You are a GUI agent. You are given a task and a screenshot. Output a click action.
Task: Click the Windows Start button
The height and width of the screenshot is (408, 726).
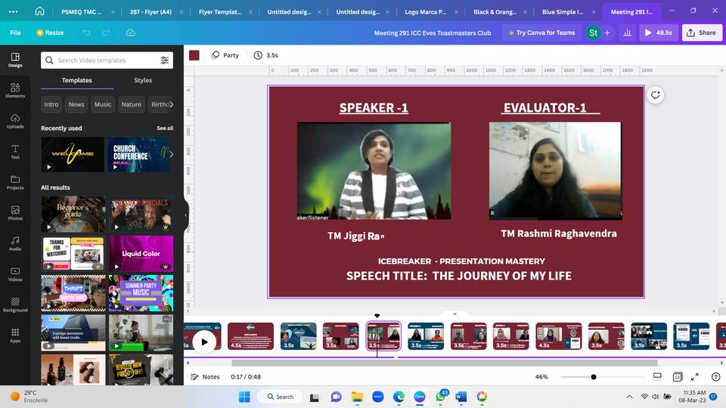244,397
